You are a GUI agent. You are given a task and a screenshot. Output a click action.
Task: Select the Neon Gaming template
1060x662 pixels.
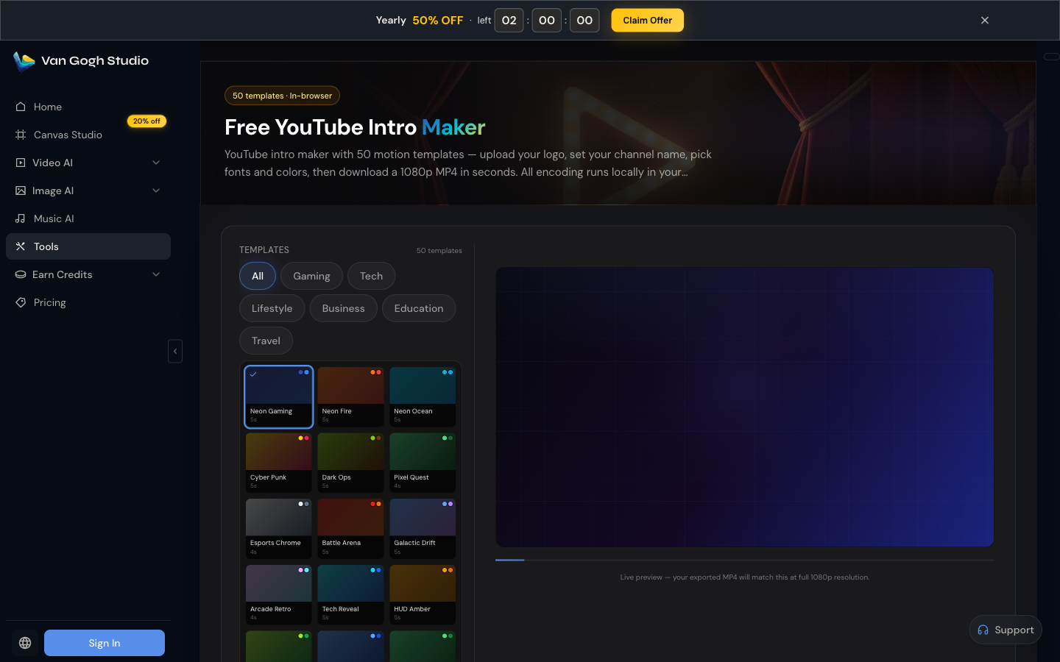click(279, 396)
